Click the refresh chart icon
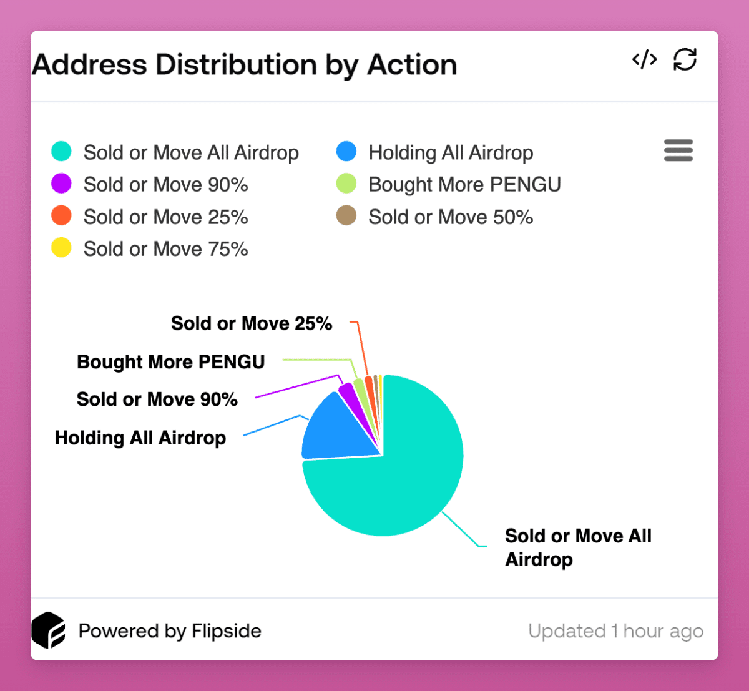The width and height of the screenshot is (749, 691). click(685, 59)
